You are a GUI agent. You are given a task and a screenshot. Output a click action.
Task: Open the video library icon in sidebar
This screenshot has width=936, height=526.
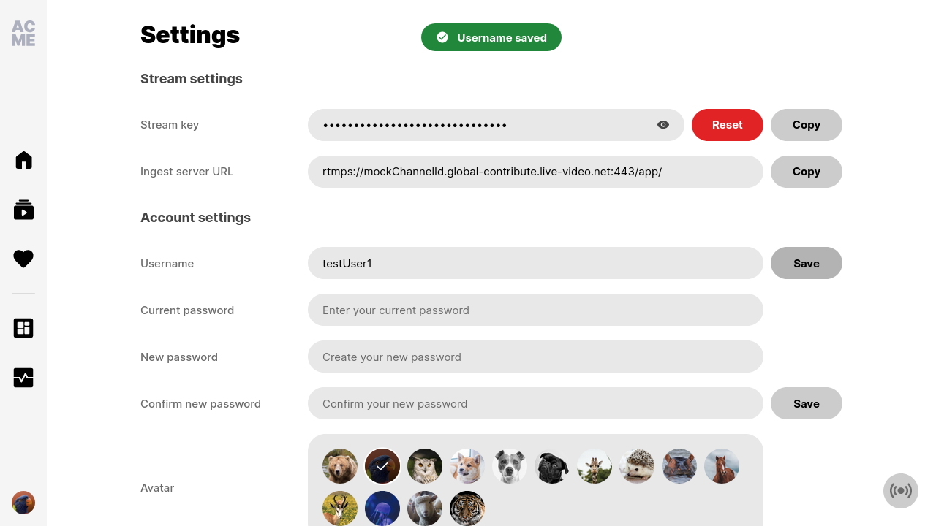pos(23,210)
